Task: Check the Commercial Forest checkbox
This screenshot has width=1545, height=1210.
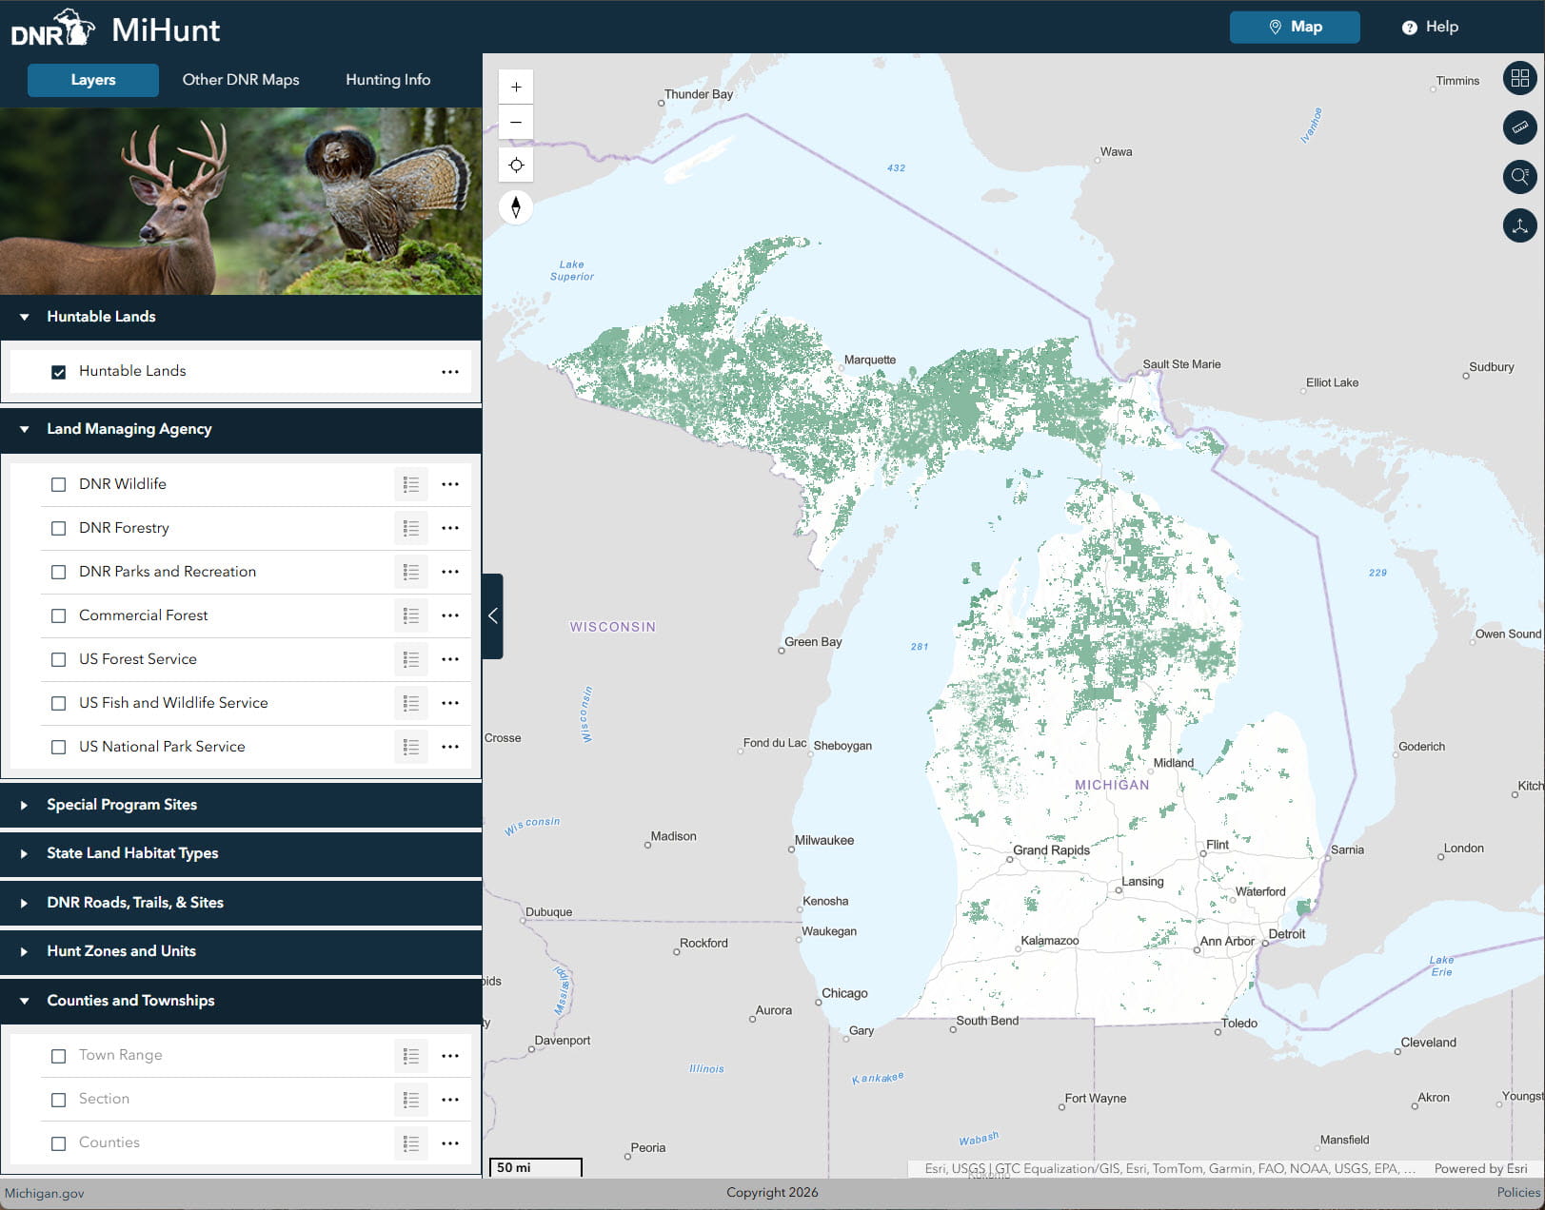Action: pos(59,615)
